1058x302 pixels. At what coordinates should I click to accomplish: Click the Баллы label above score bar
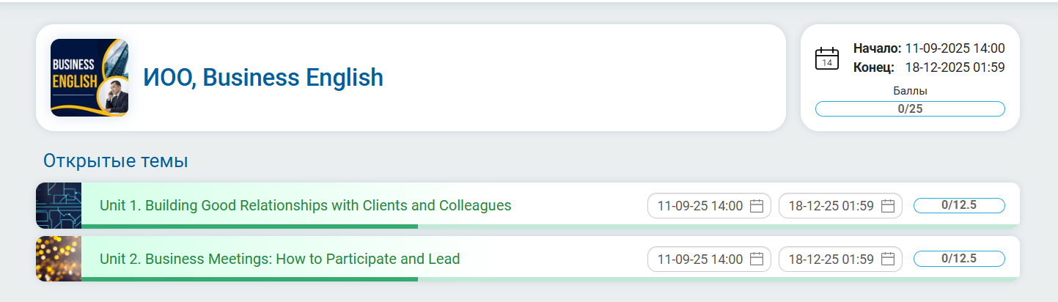(x=910, y=92)
